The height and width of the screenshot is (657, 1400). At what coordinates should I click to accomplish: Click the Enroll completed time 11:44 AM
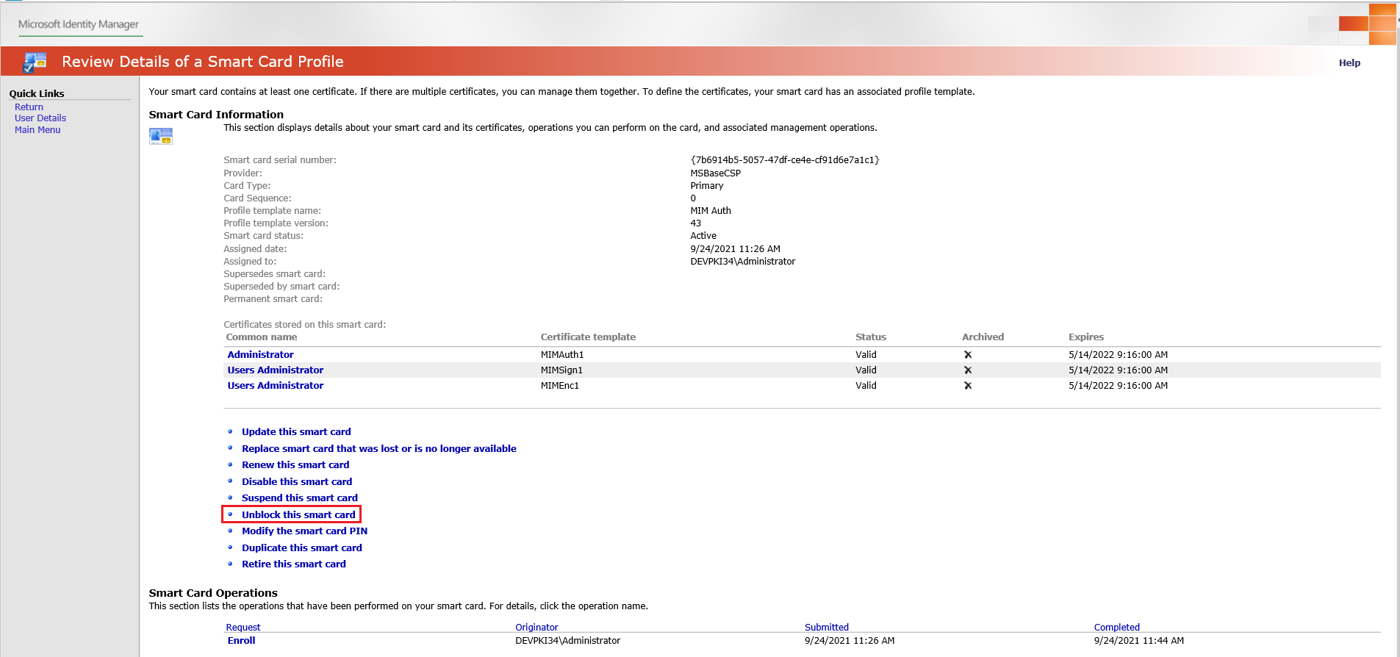(x=1138, y=641)
